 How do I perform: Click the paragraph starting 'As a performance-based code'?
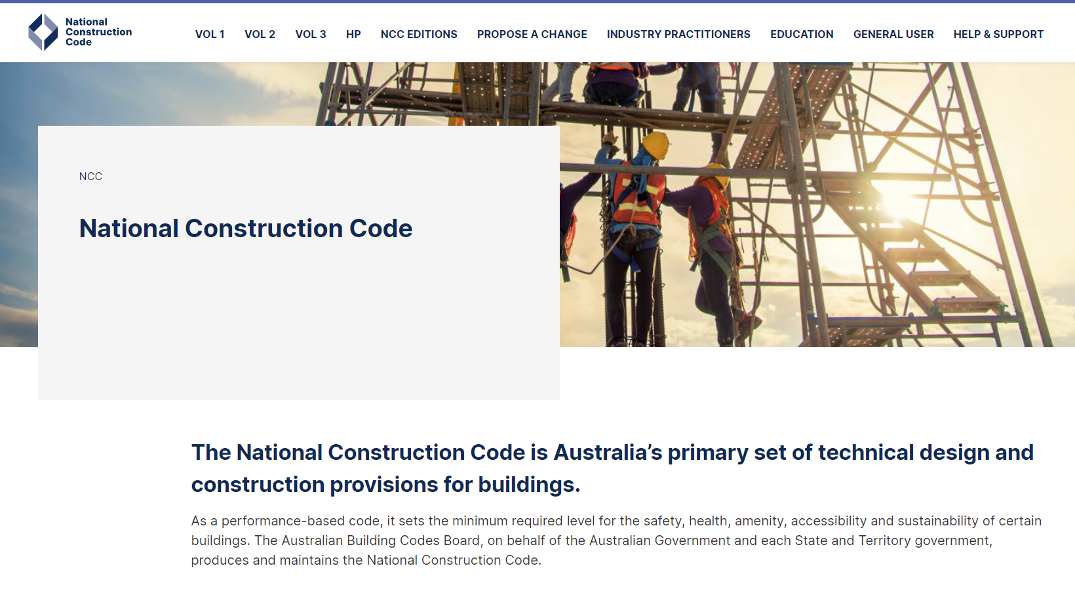(616, 540)
